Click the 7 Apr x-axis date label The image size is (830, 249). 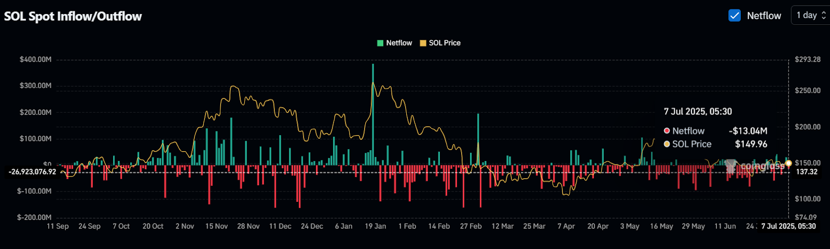[x=566, y=226]
